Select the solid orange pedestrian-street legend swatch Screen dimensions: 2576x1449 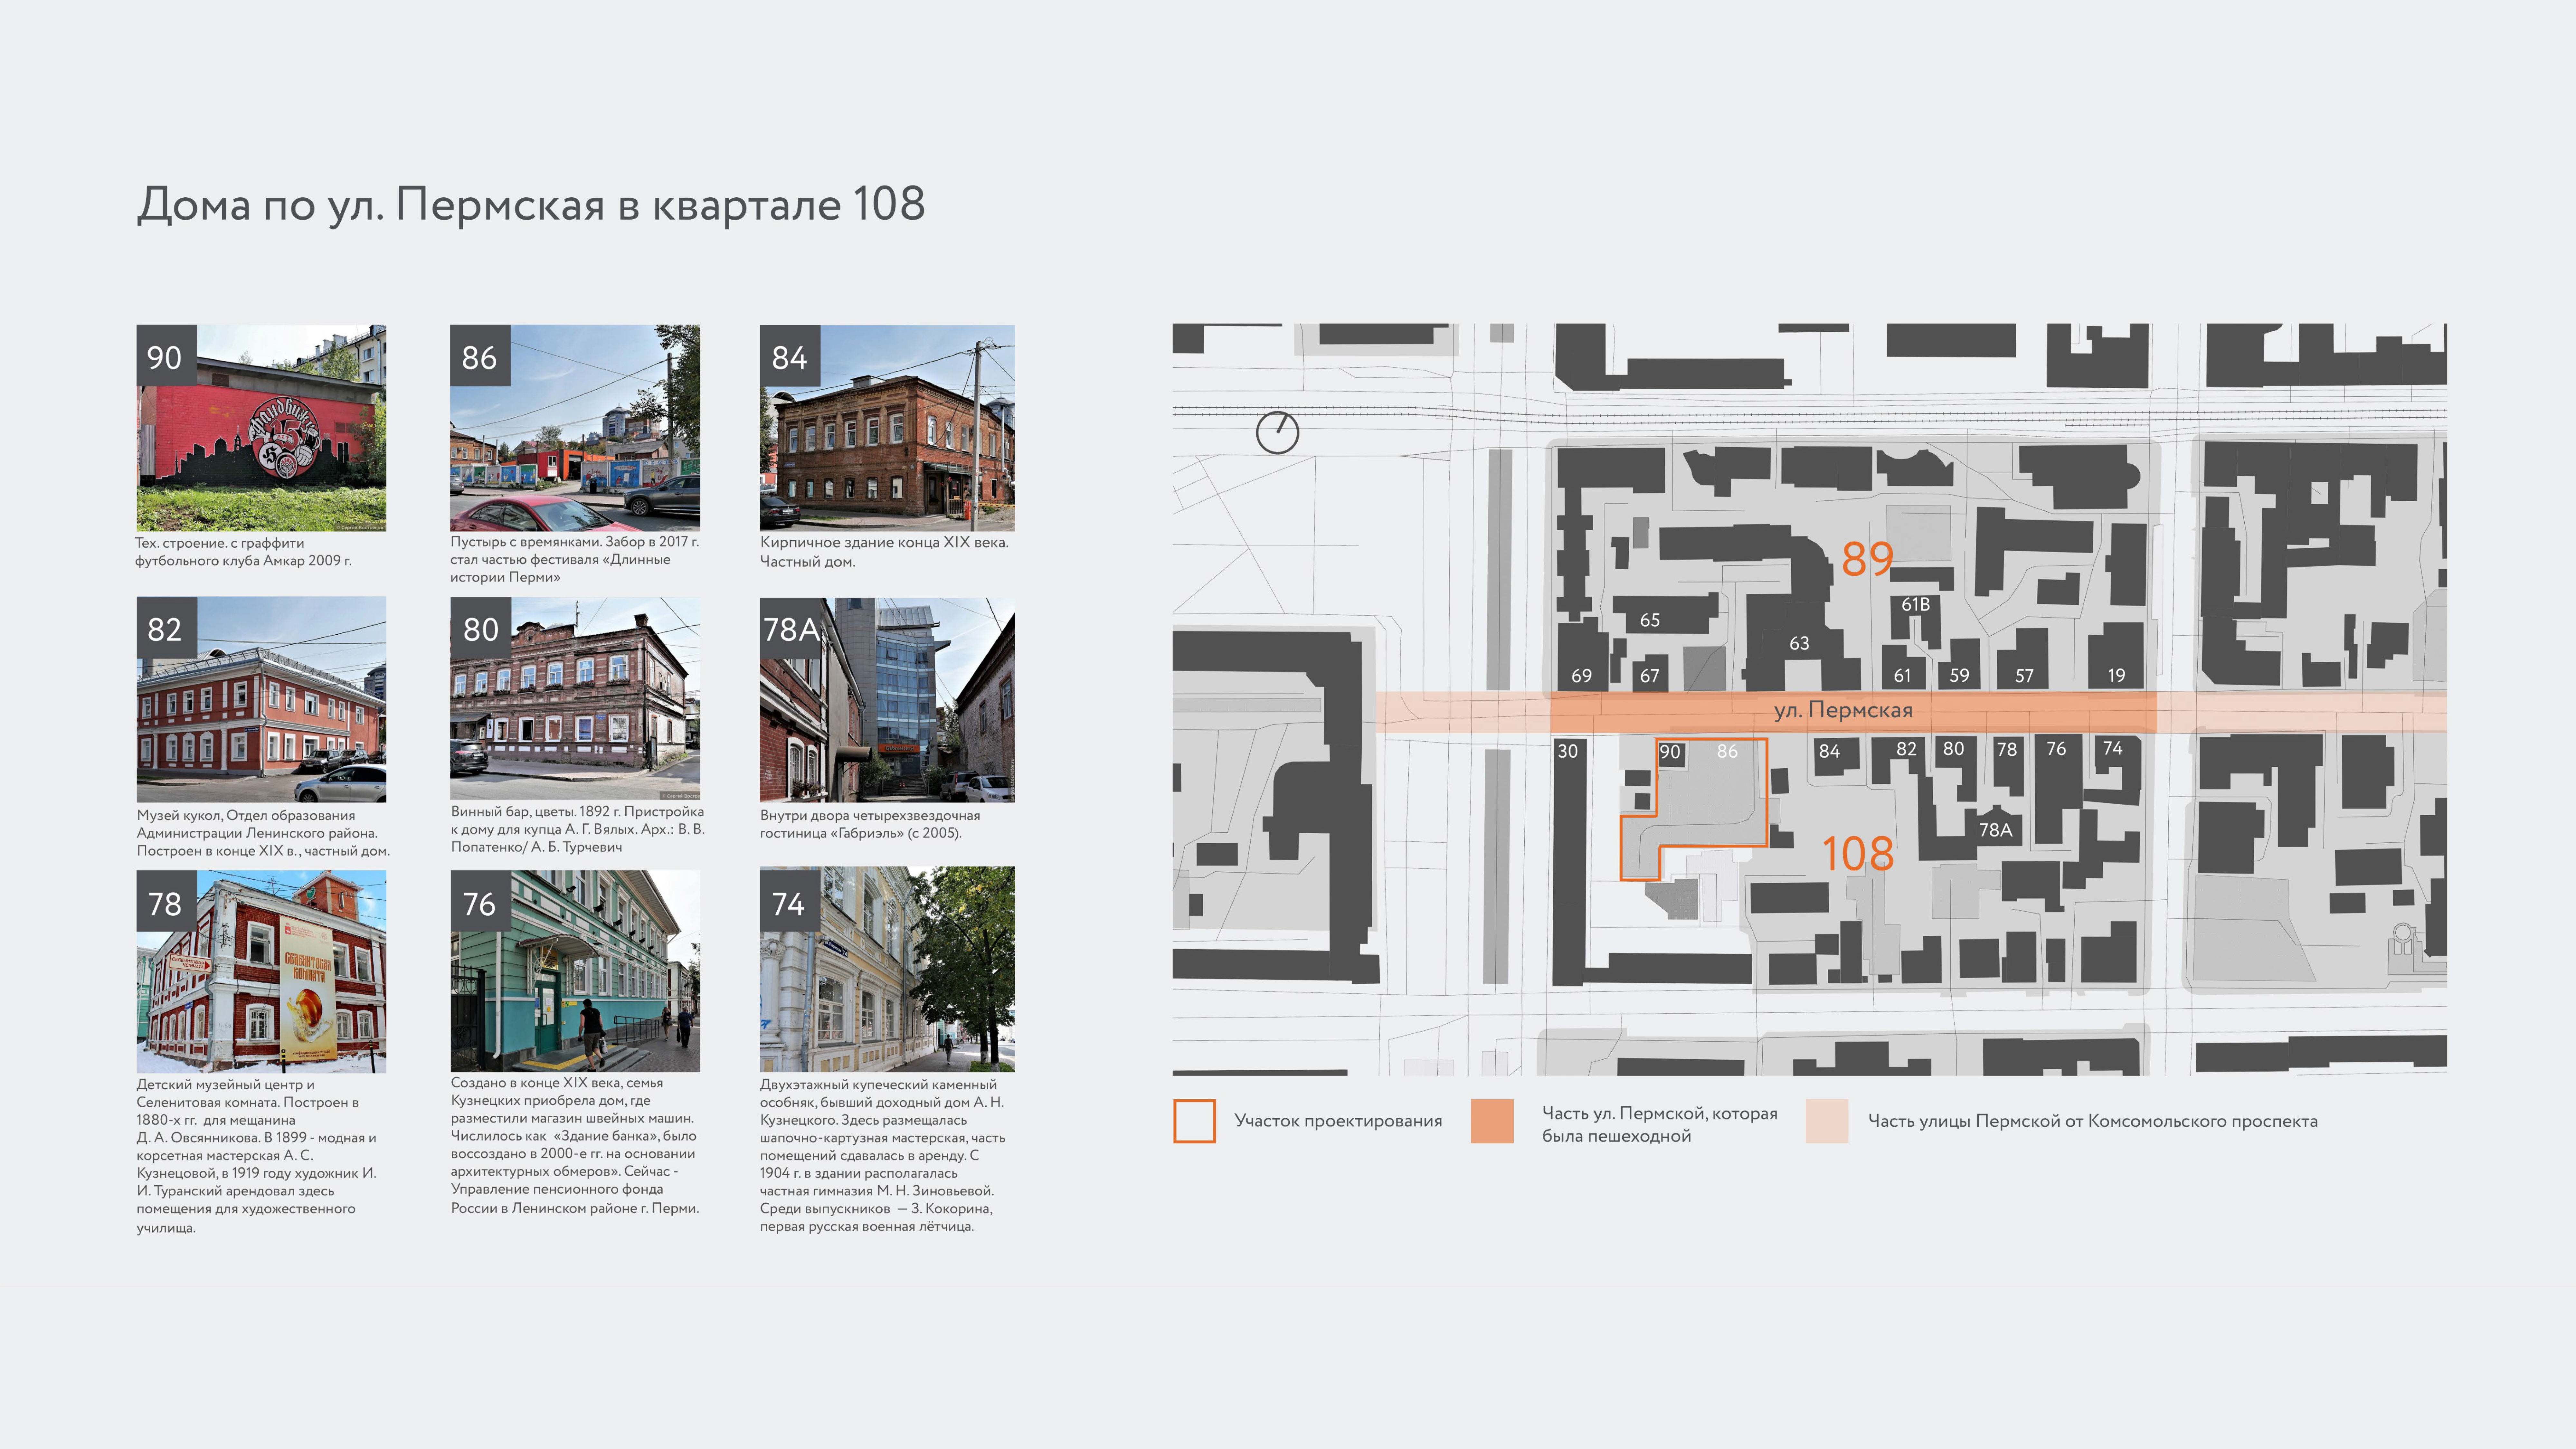point(1492,1121)
